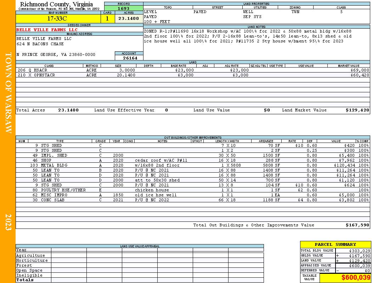This screenshot has height=283, width=372.
Task: Click PARCEL SUMMARY yellow header
Action: coord(335,245)
